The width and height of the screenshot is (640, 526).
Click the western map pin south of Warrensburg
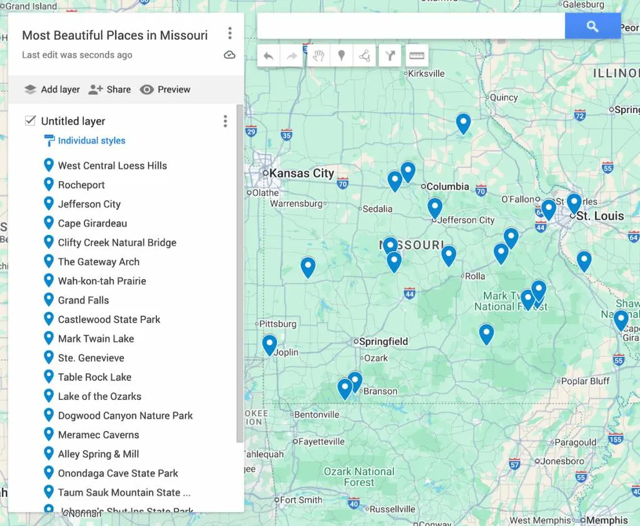(308, 267)
